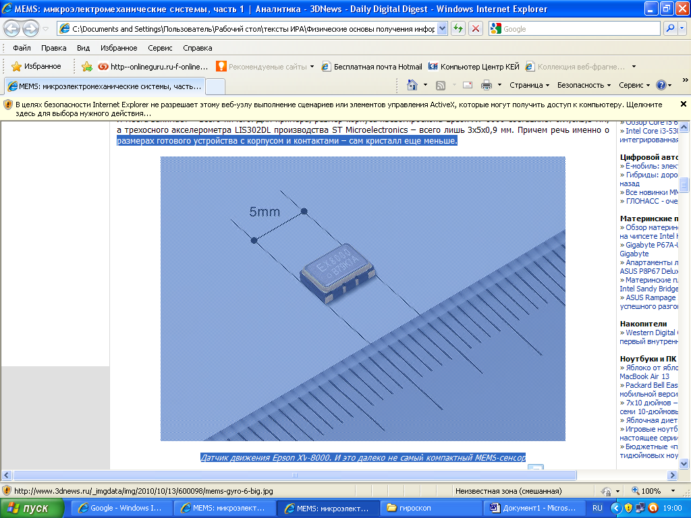Select the MEMS микроэлектромеханические системы tab
This screenshot has width=691, height=518.
pos(105,86)
